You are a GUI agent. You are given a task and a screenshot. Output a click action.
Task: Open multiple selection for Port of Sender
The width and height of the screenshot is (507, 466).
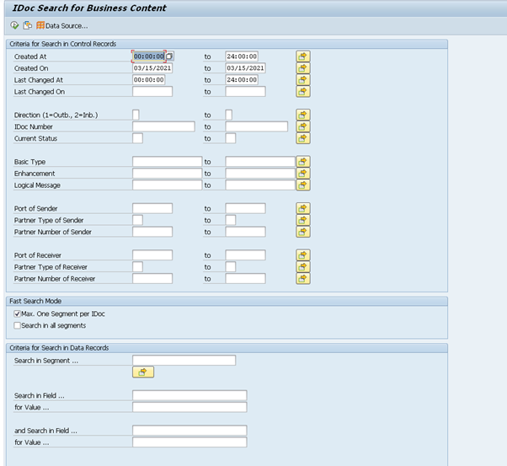click(x=303, y=208)
